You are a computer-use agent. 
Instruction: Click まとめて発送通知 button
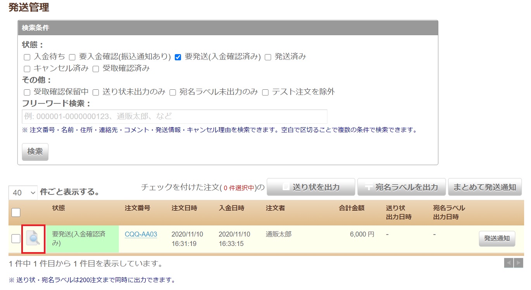point(484,187)
